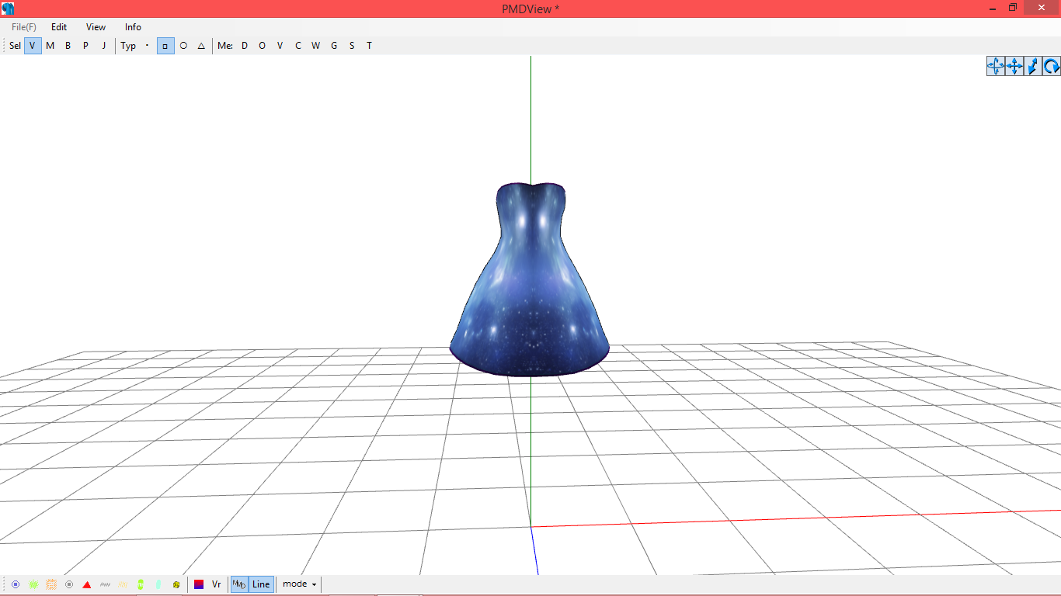Click the red-blue gradient color square
This screenshot has height=596, width=1061.
[199, 584]
